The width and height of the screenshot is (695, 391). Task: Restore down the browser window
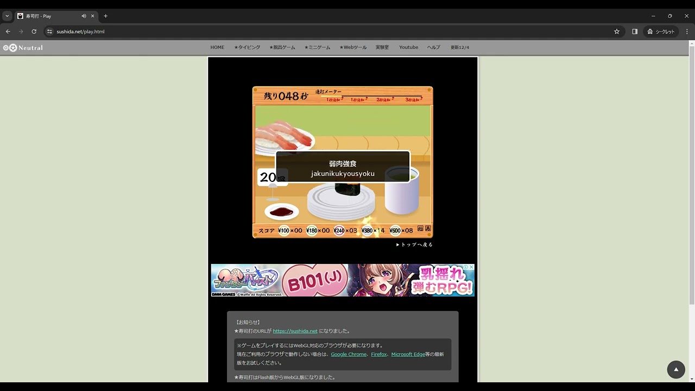(x=670, y=16)
